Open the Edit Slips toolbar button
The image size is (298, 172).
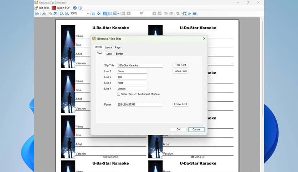coord(42,8)
